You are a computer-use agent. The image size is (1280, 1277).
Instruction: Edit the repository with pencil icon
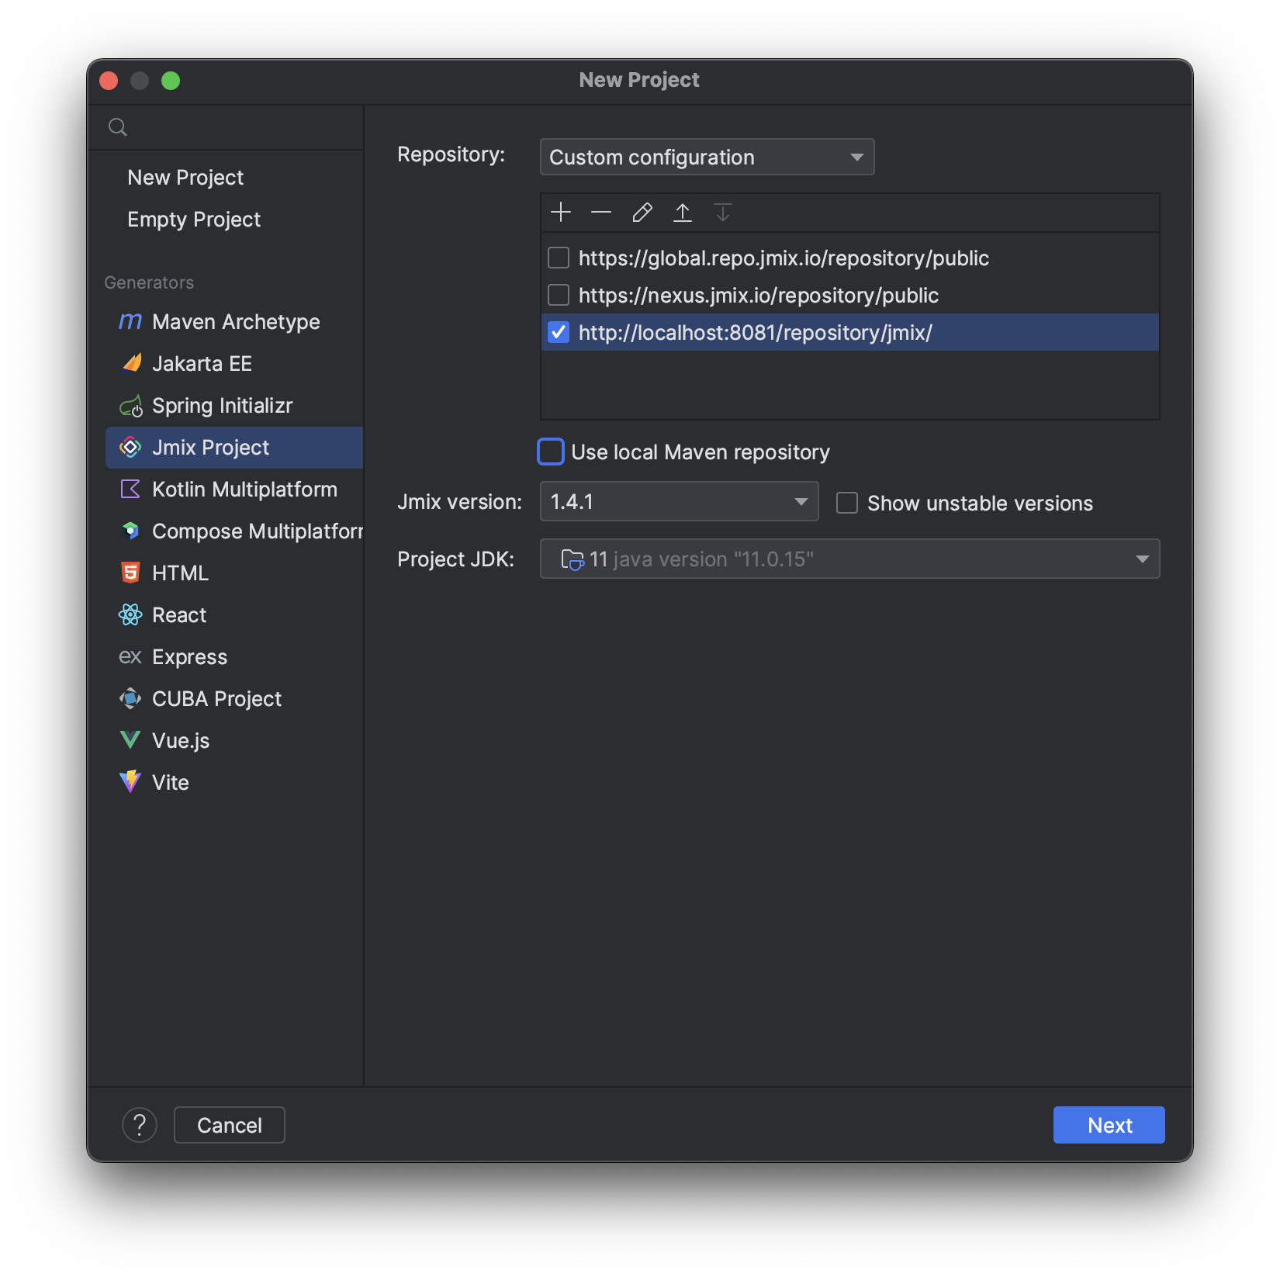pyautogui.click(x=642, y=212)
